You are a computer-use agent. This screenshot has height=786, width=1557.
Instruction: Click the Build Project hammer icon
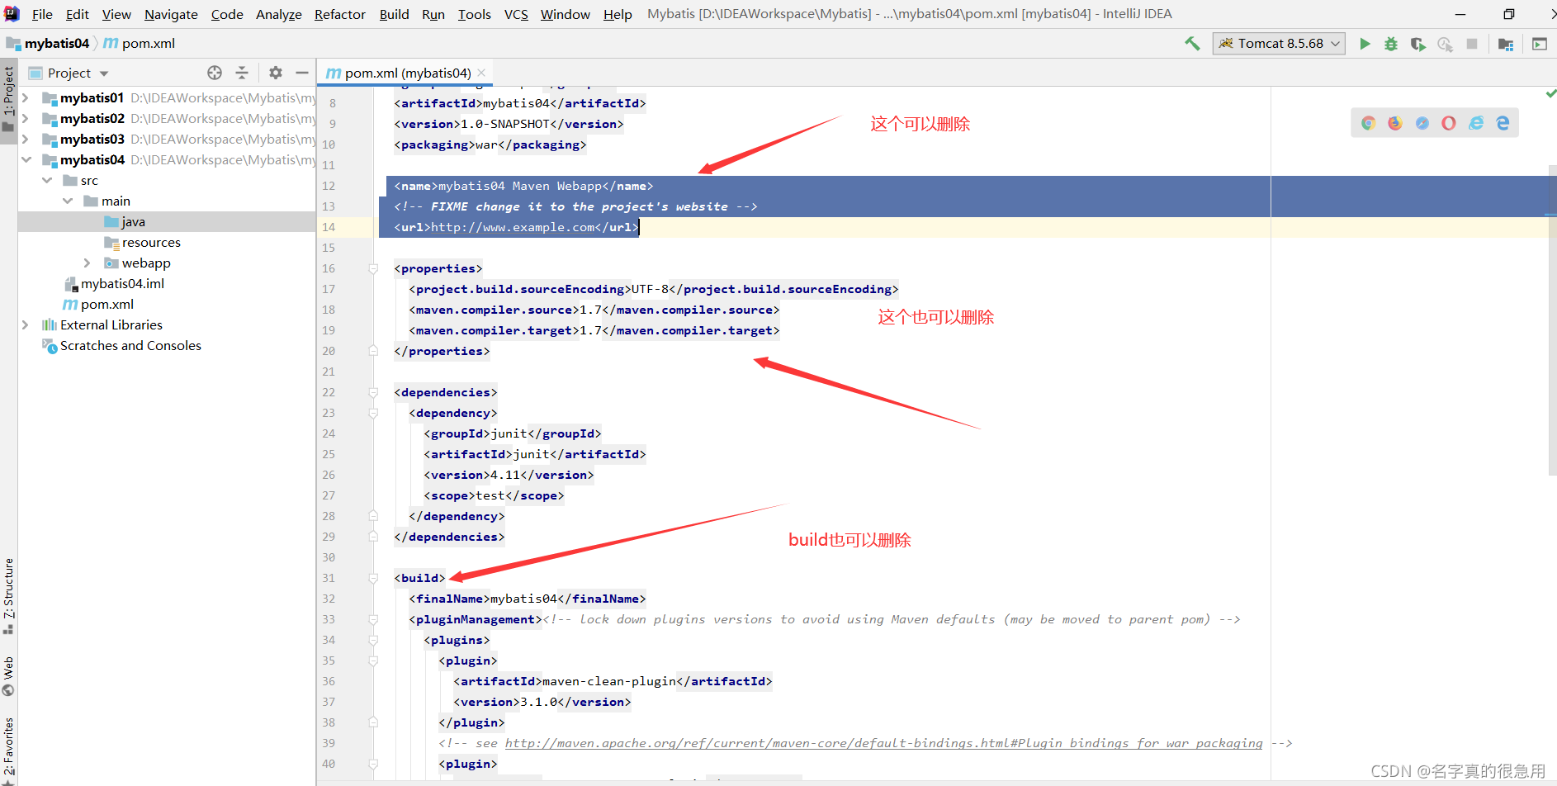(x=1192, y=44)
